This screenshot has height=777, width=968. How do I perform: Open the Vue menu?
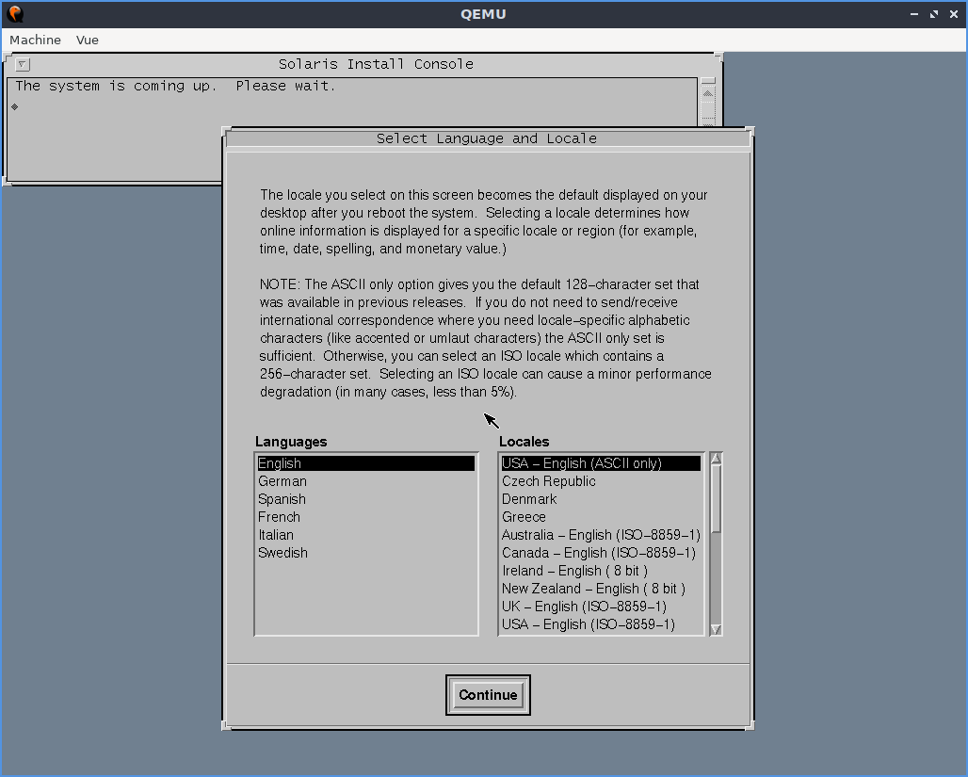coord(87,40)
